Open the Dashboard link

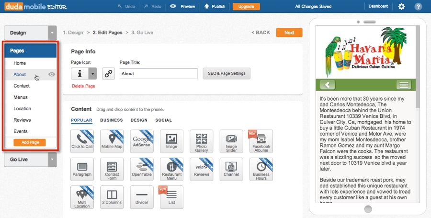coord(378,6)
